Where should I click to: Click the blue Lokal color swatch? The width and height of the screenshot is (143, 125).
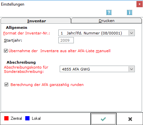[27, 118]
